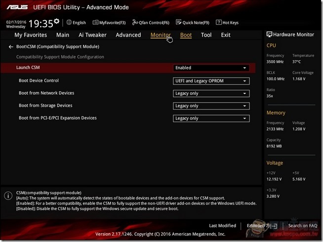Expand Boot from Network Devices dropdown
The image size is (323, 242).
[x=211, y=93]
